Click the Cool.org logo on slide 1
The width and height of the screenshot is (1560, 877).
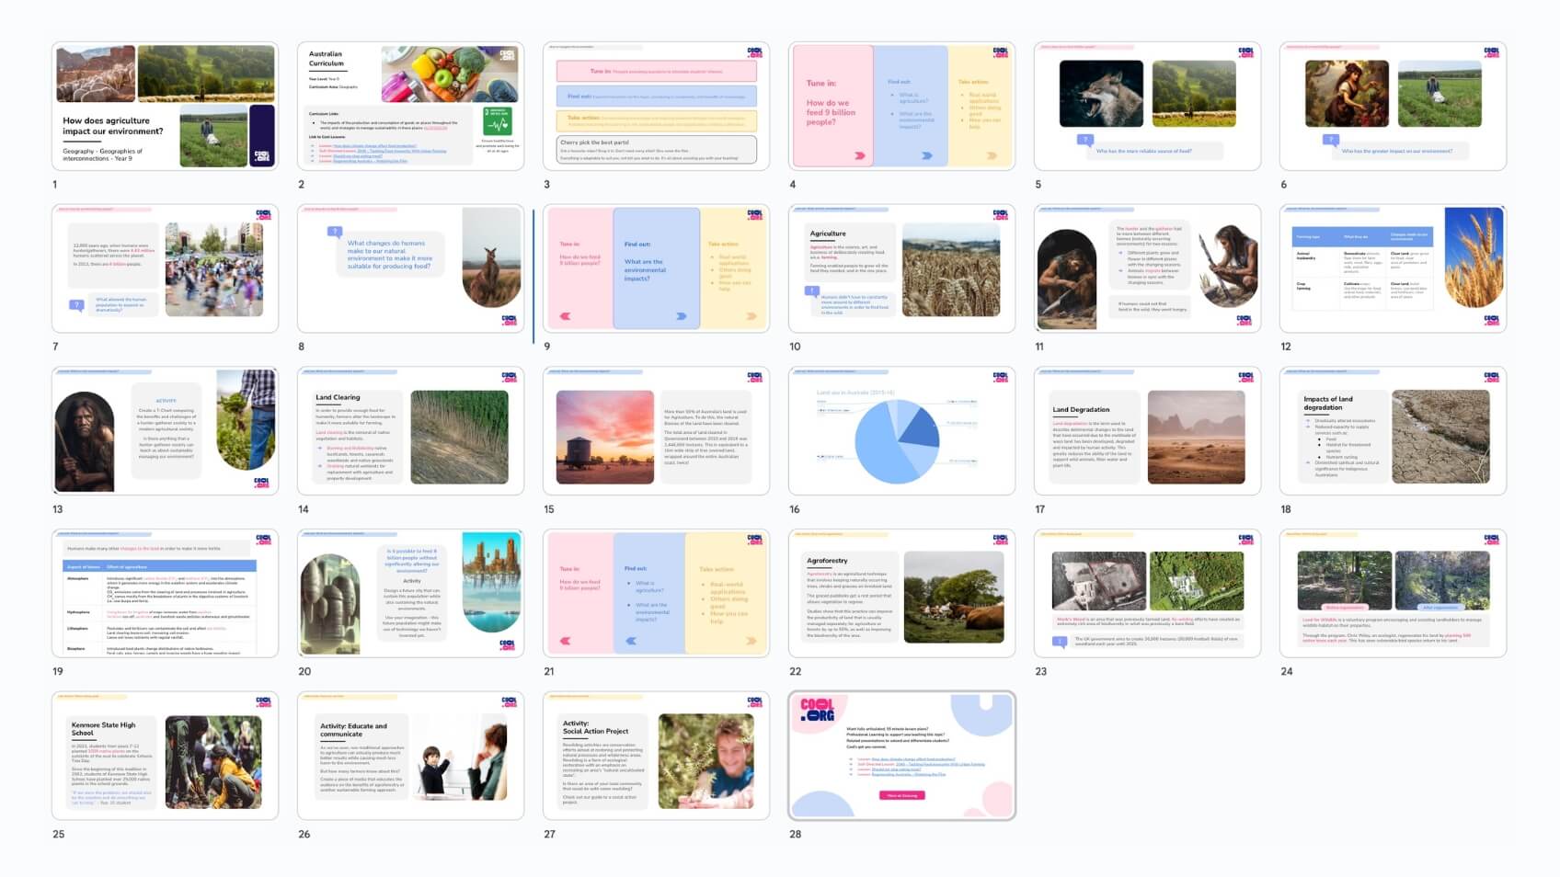[262, 157]
